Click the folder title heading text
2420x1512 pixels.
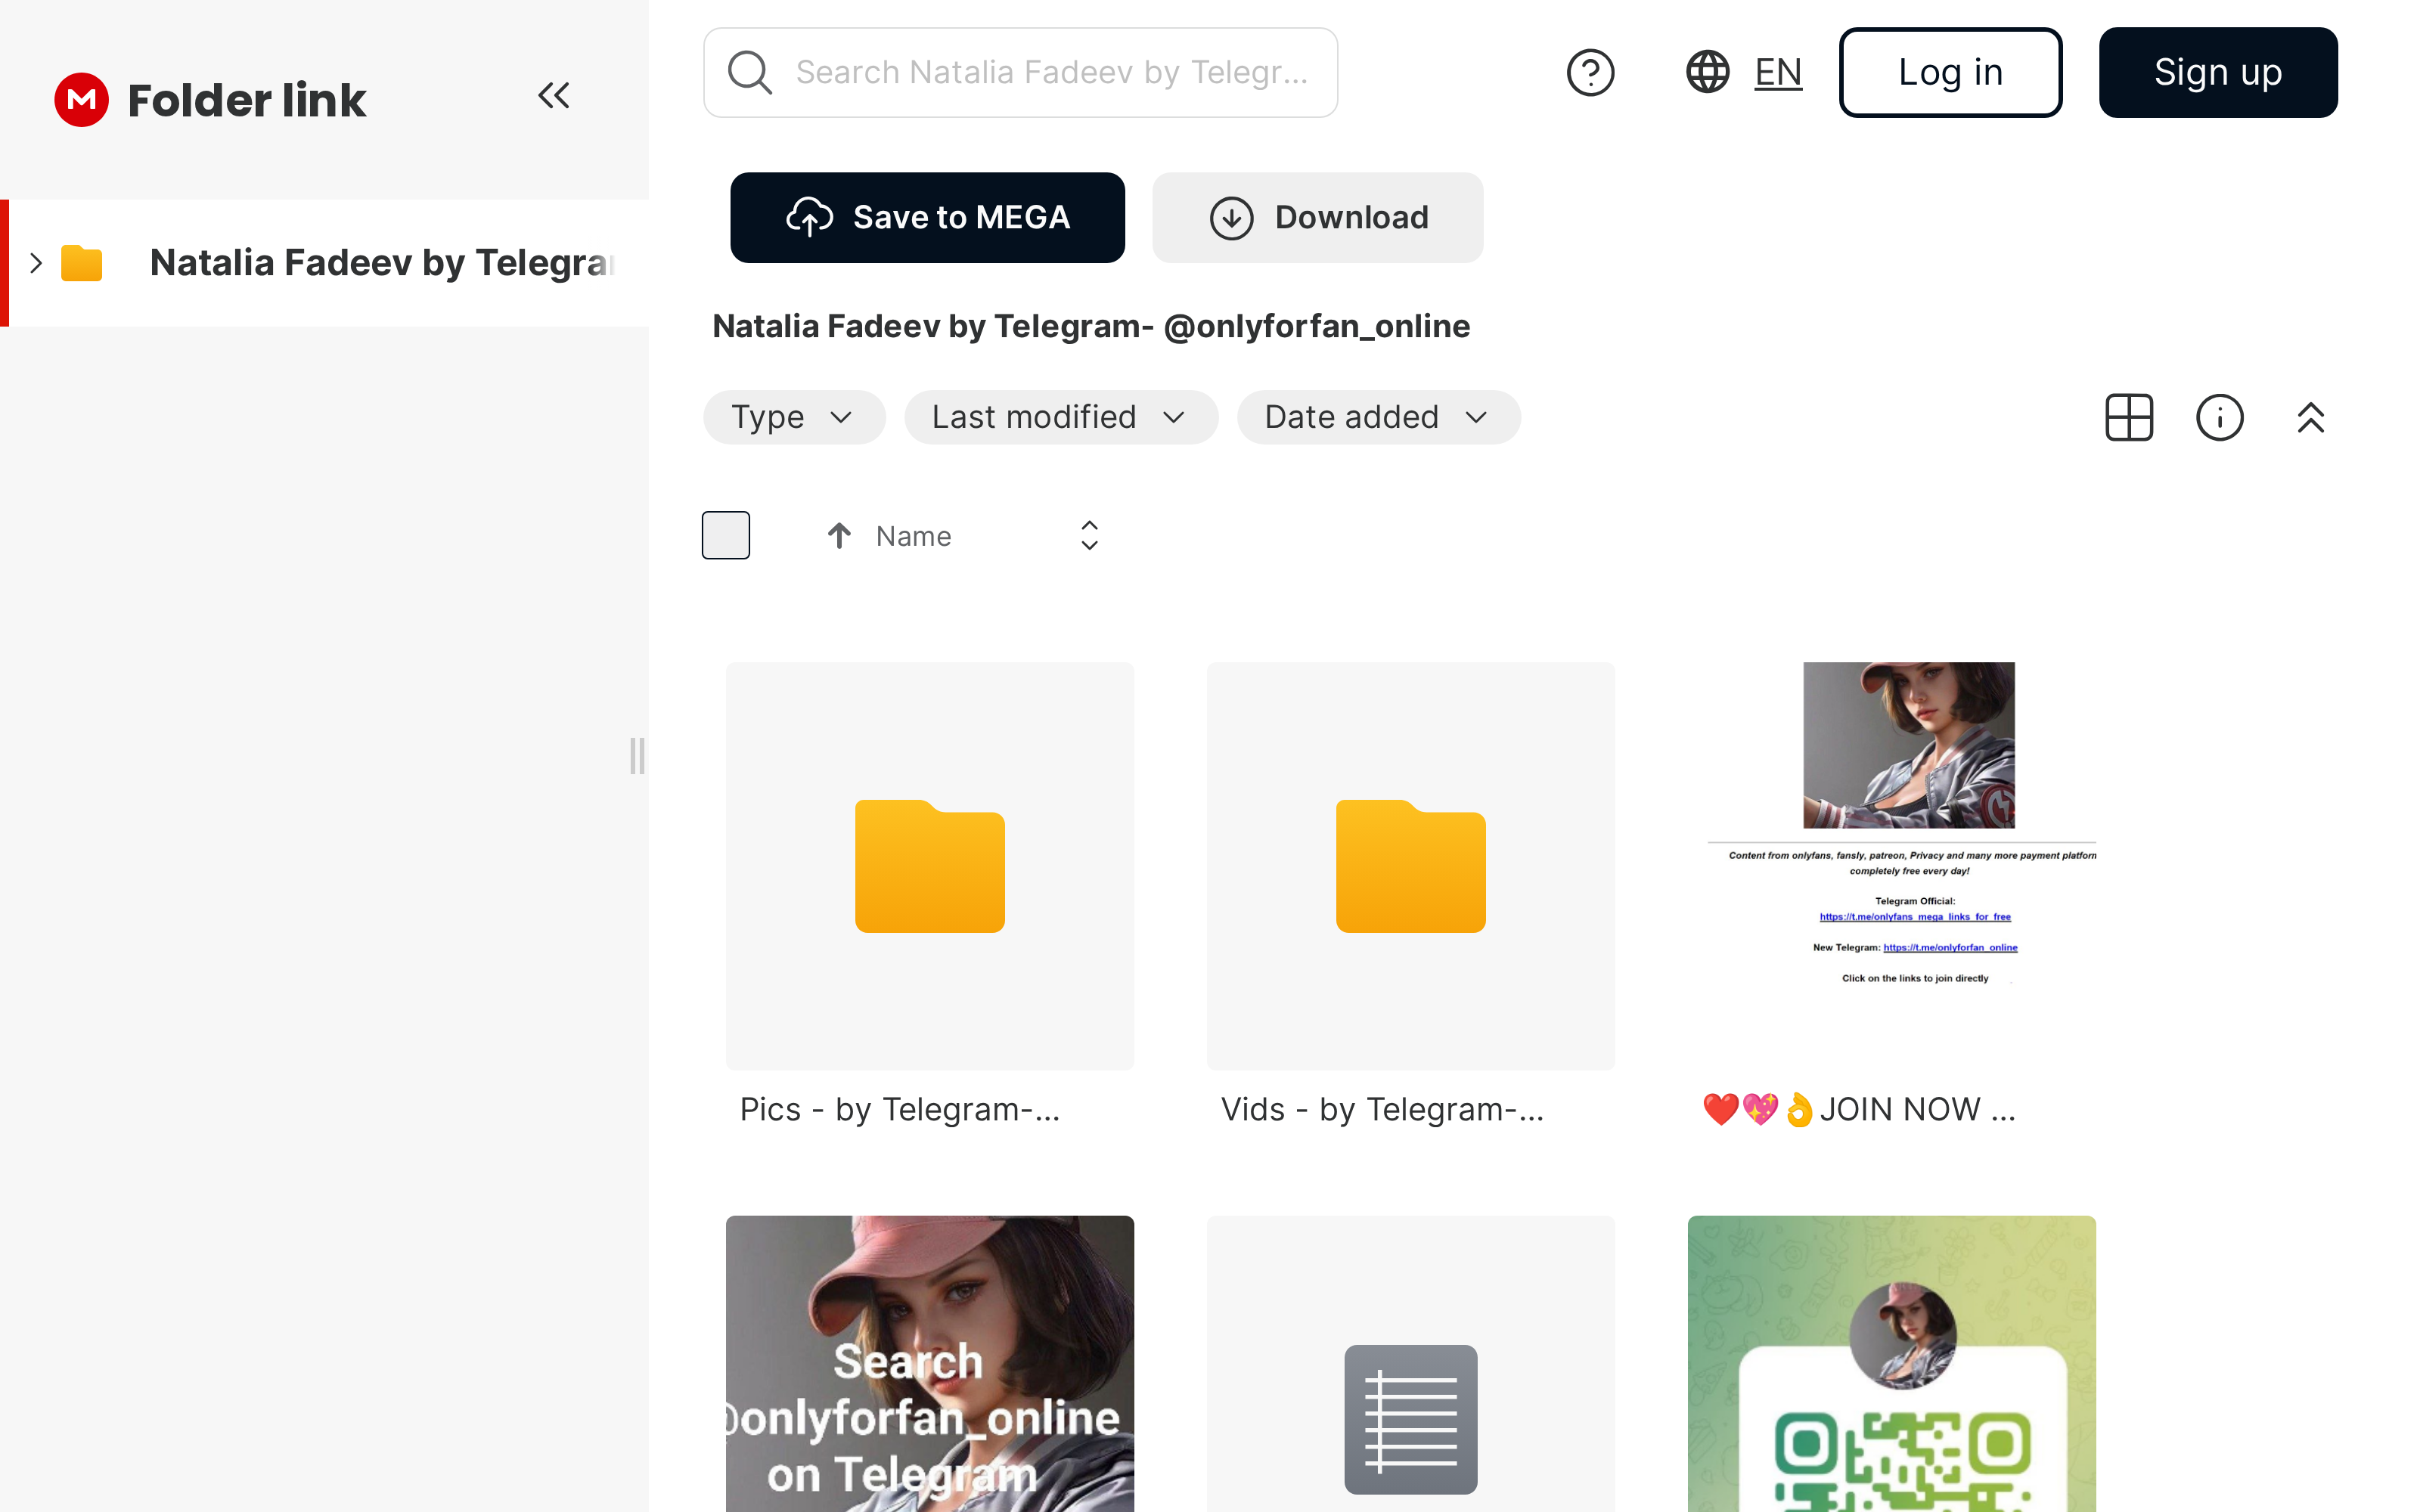tap(1091, 326)
